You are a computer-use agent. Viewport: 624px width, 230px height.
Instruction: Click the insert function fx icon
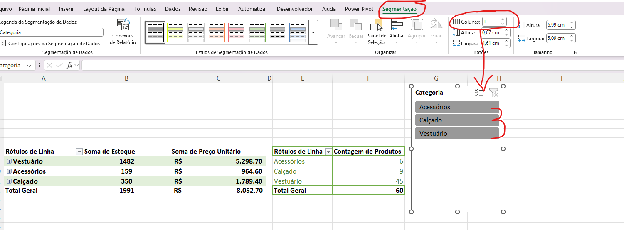point(70,65)
